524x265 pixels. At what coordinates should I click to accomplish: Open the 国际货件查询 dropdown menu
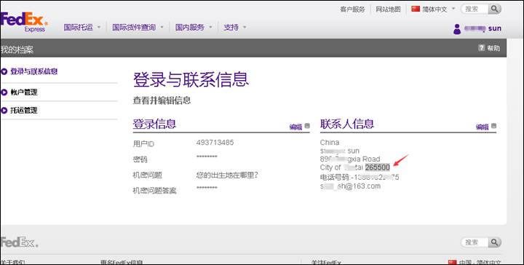[138, 28]
